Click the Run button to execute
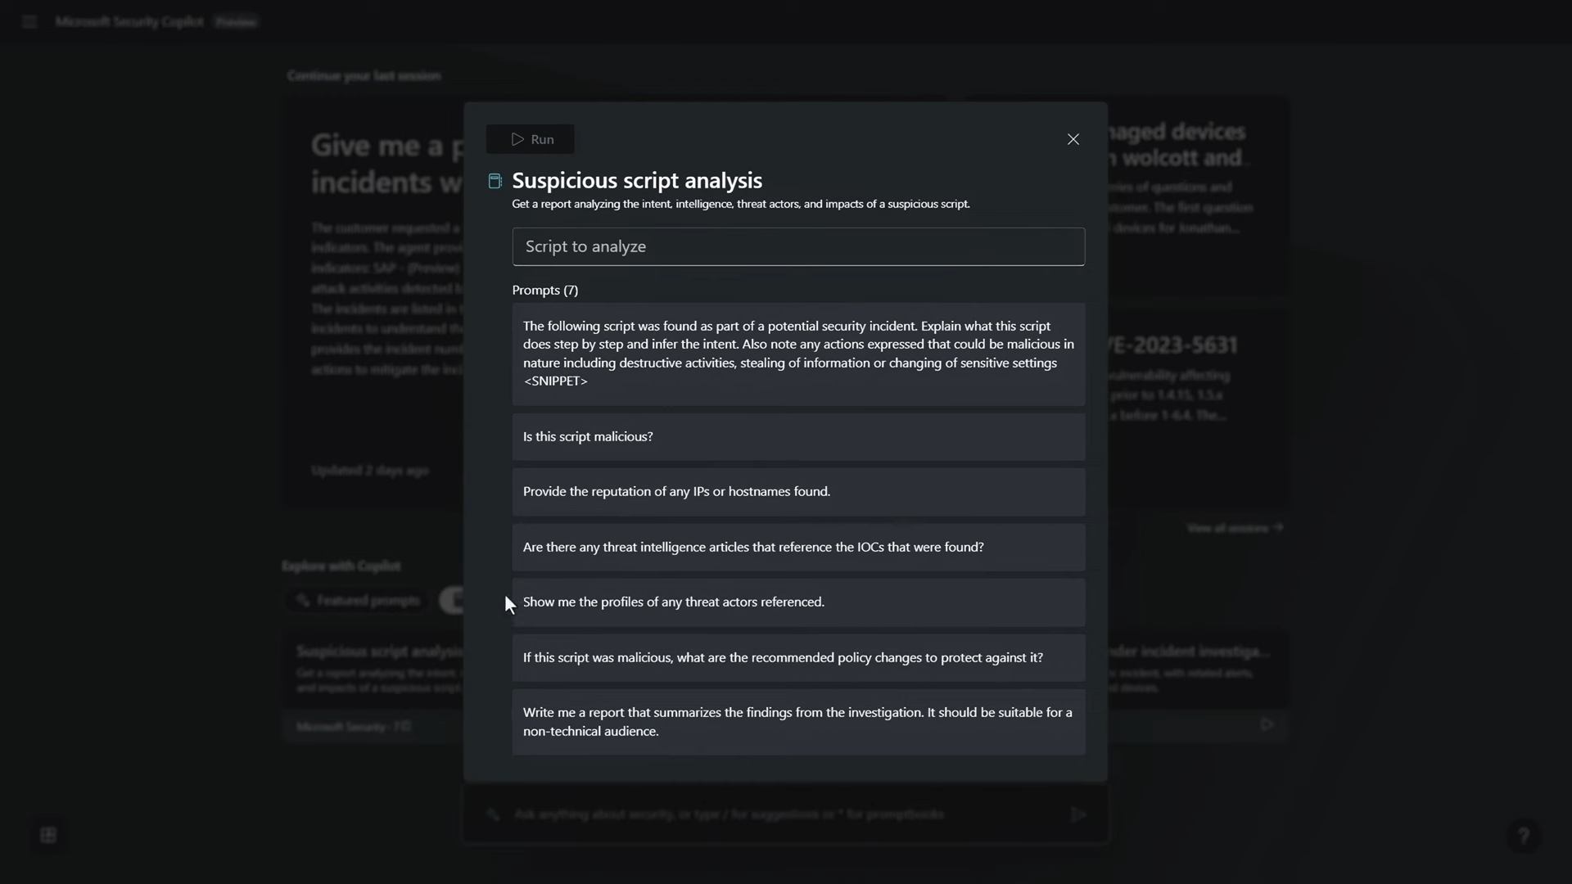 point(532,138)
